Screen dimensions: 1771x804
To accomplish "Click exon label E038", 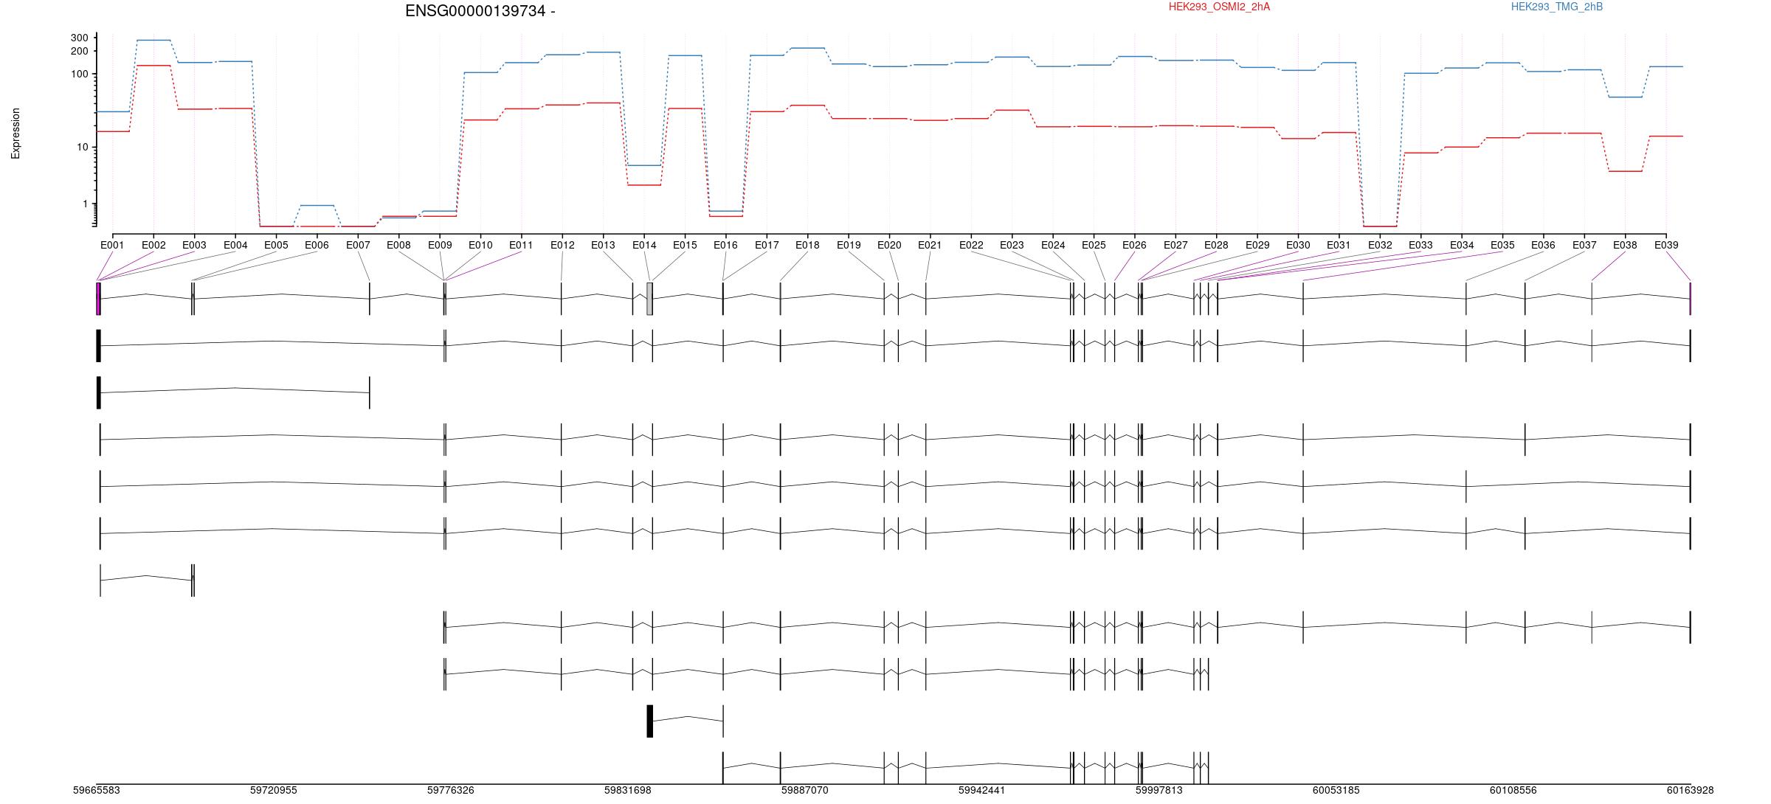I will (x=1625, y=245).
